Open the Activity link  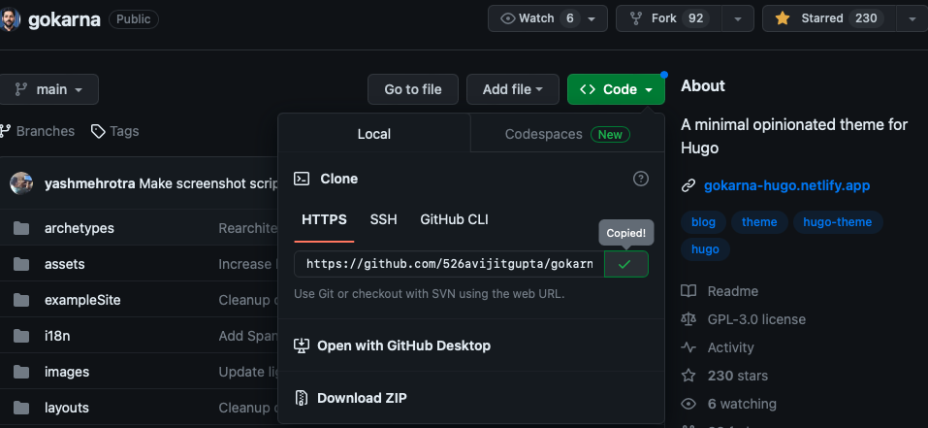[730, 347]
